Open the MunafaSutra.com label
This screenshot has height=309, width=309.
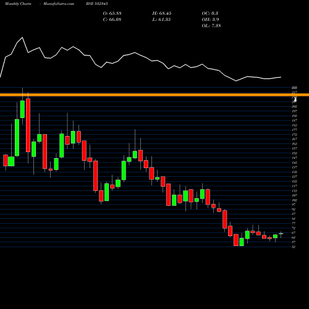pos(59,4)
